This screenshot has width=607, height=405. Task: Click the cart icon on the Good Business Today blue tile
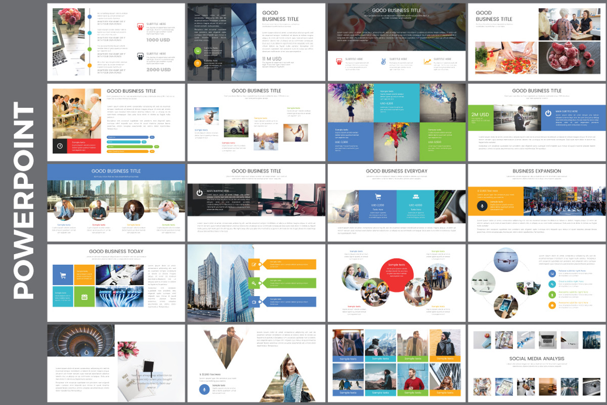click(x=63, y=275)
